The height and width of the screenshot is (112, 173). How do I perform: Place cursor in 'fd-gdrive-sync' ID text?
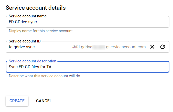pos(22,47)
